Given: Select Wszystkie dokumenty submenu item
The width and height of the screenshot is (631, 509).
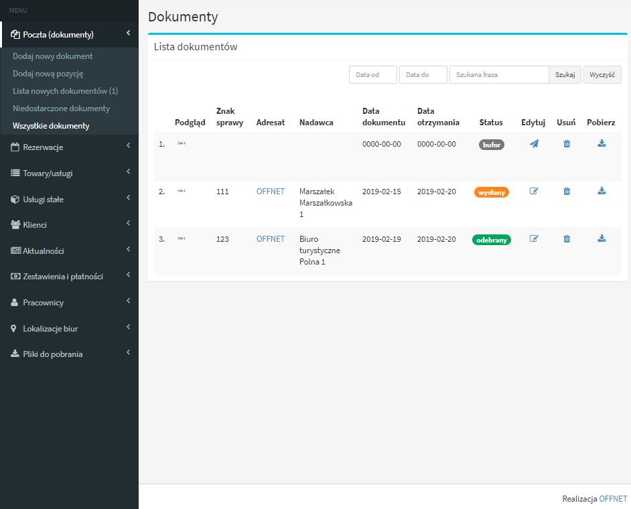Looking at the screenshot, I should tap(51, 125).
